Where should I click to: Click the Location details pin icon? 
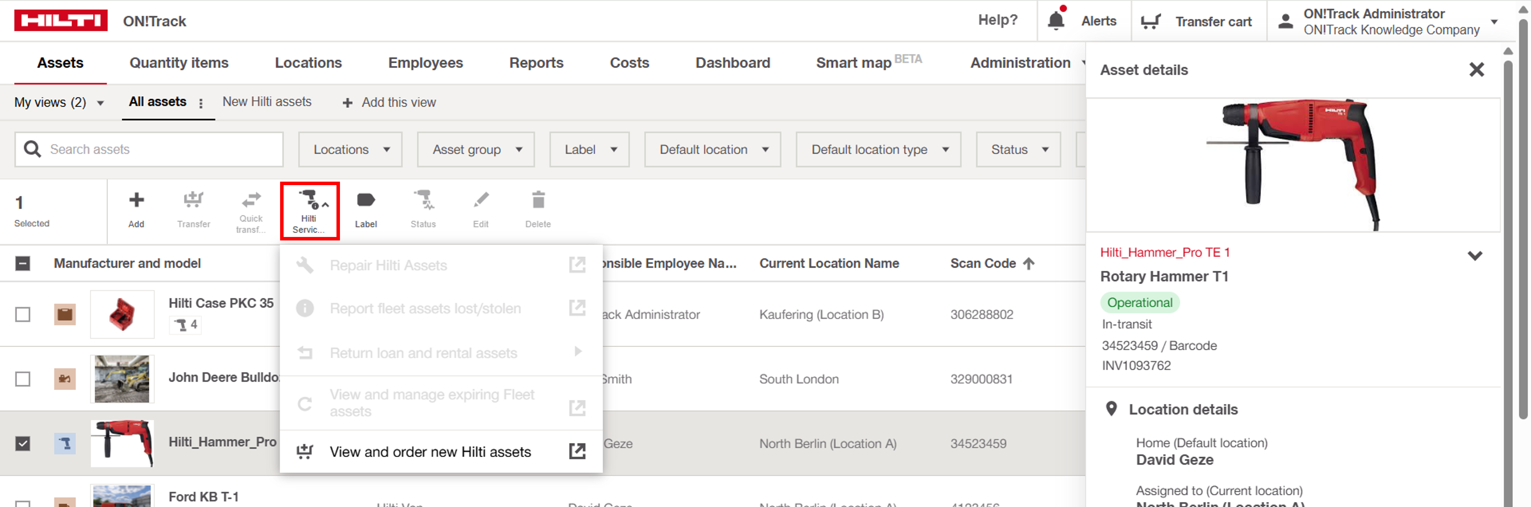click(1111, 409)
